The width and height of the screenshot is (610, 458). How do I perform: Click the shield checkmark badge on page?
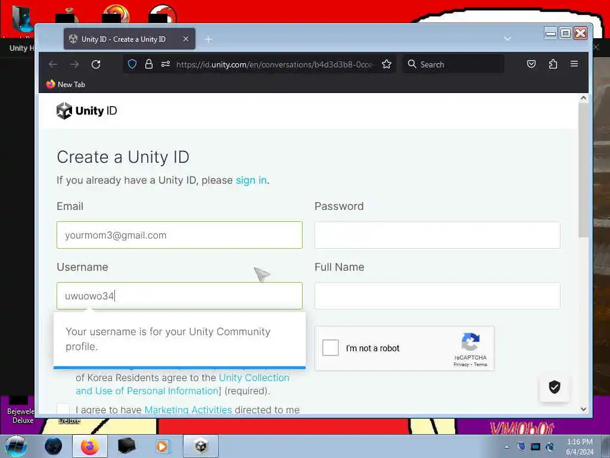(x=555, y=387)
